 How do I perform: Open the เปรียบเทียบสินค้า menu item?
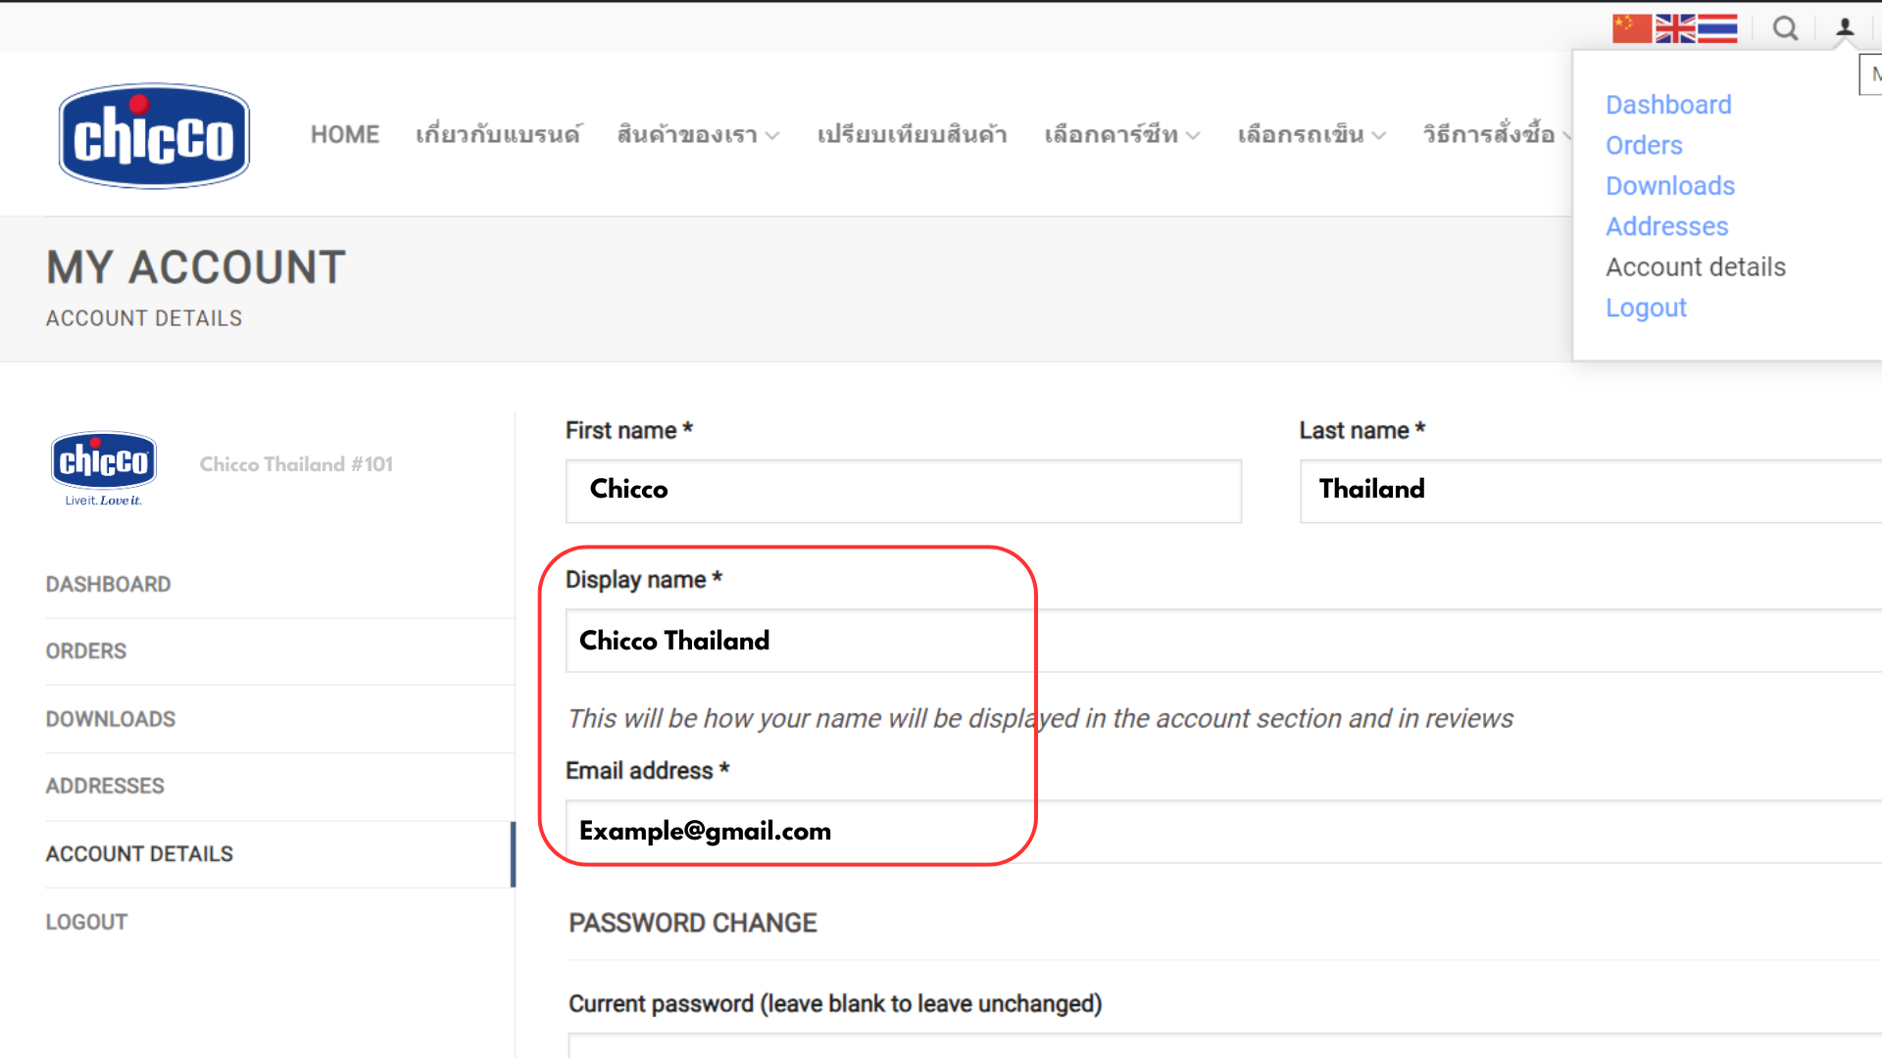[912, 134]
